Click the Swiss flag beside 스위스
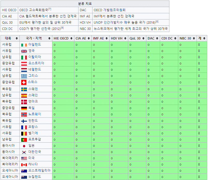The image size is (208, 180). coord(24,82)
